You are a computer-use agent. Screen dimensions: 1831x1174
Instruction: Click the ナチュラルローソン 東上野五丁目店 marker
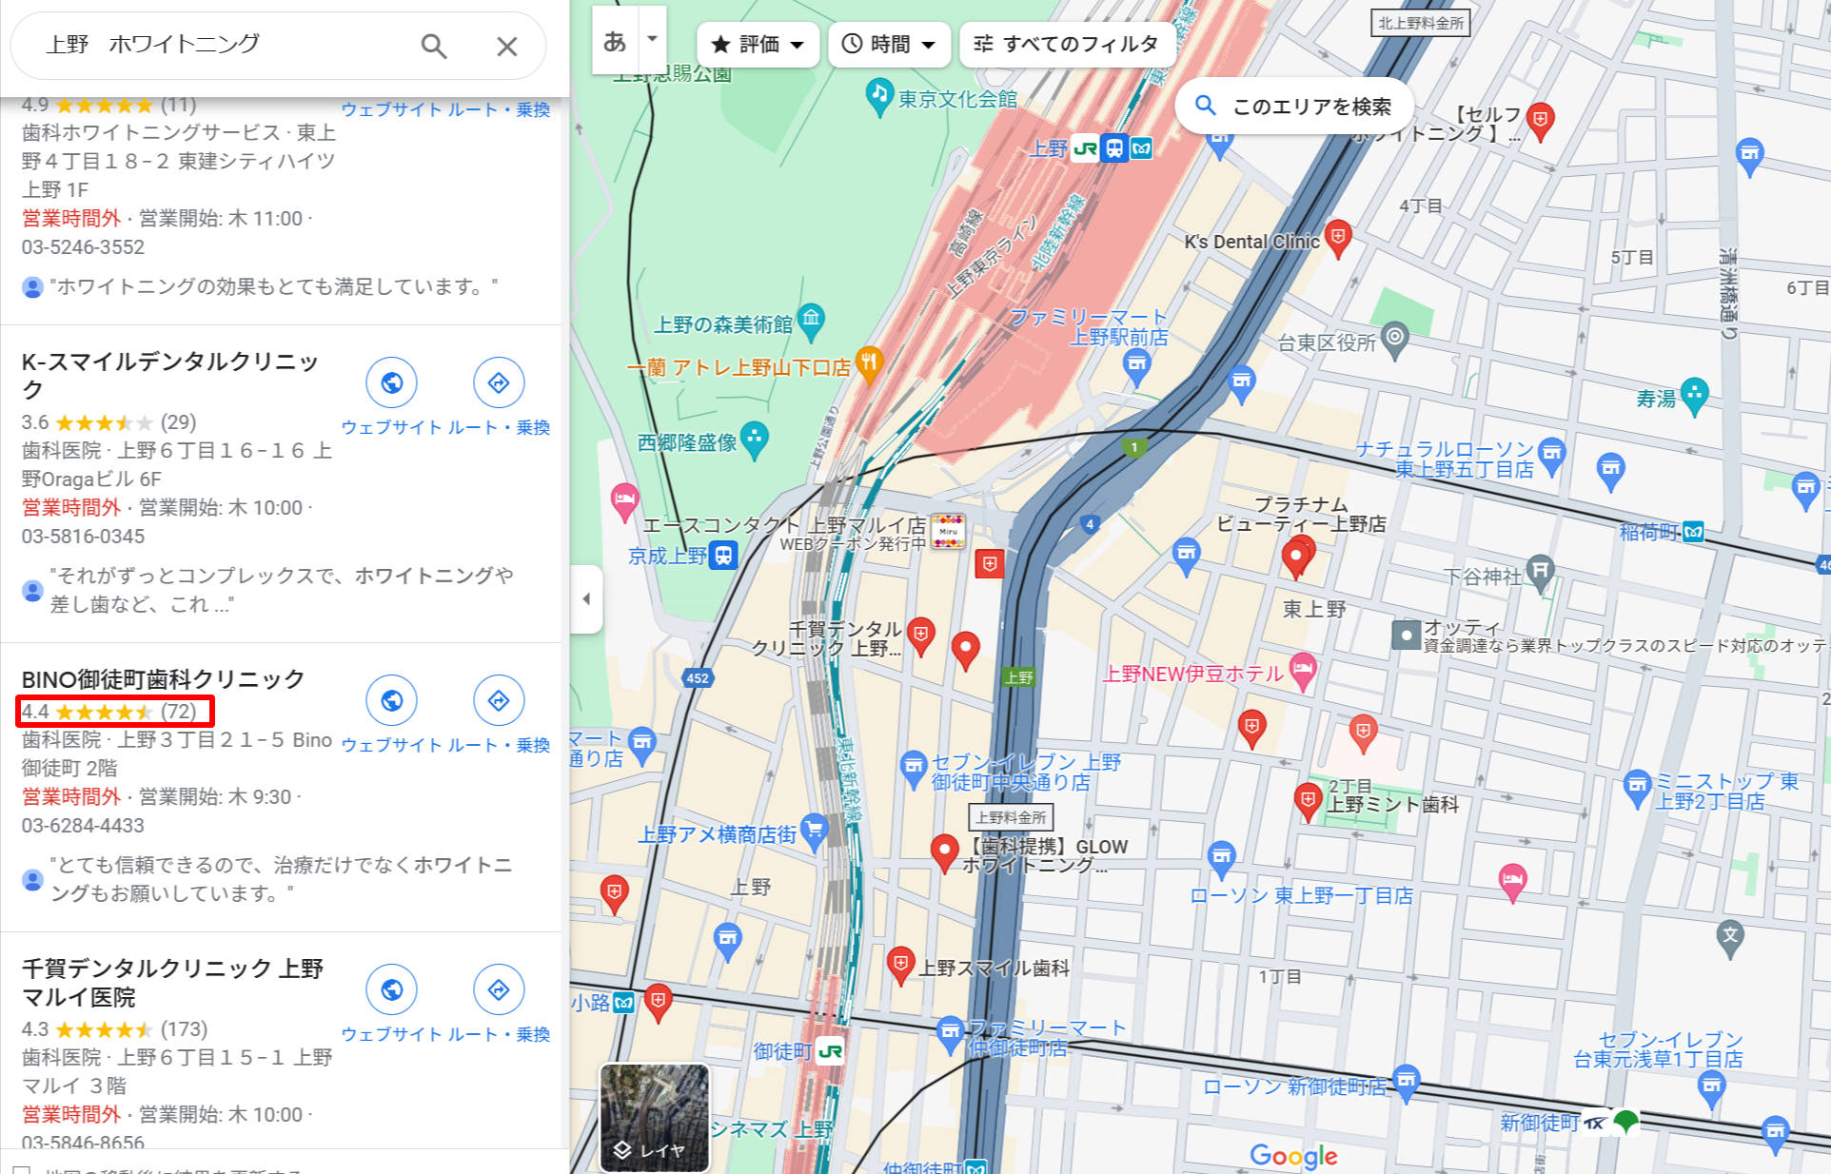point(1552,456)
